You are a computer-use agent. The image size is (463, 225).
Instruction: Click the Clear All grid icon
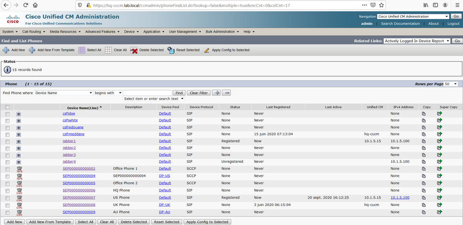[108, 50]
